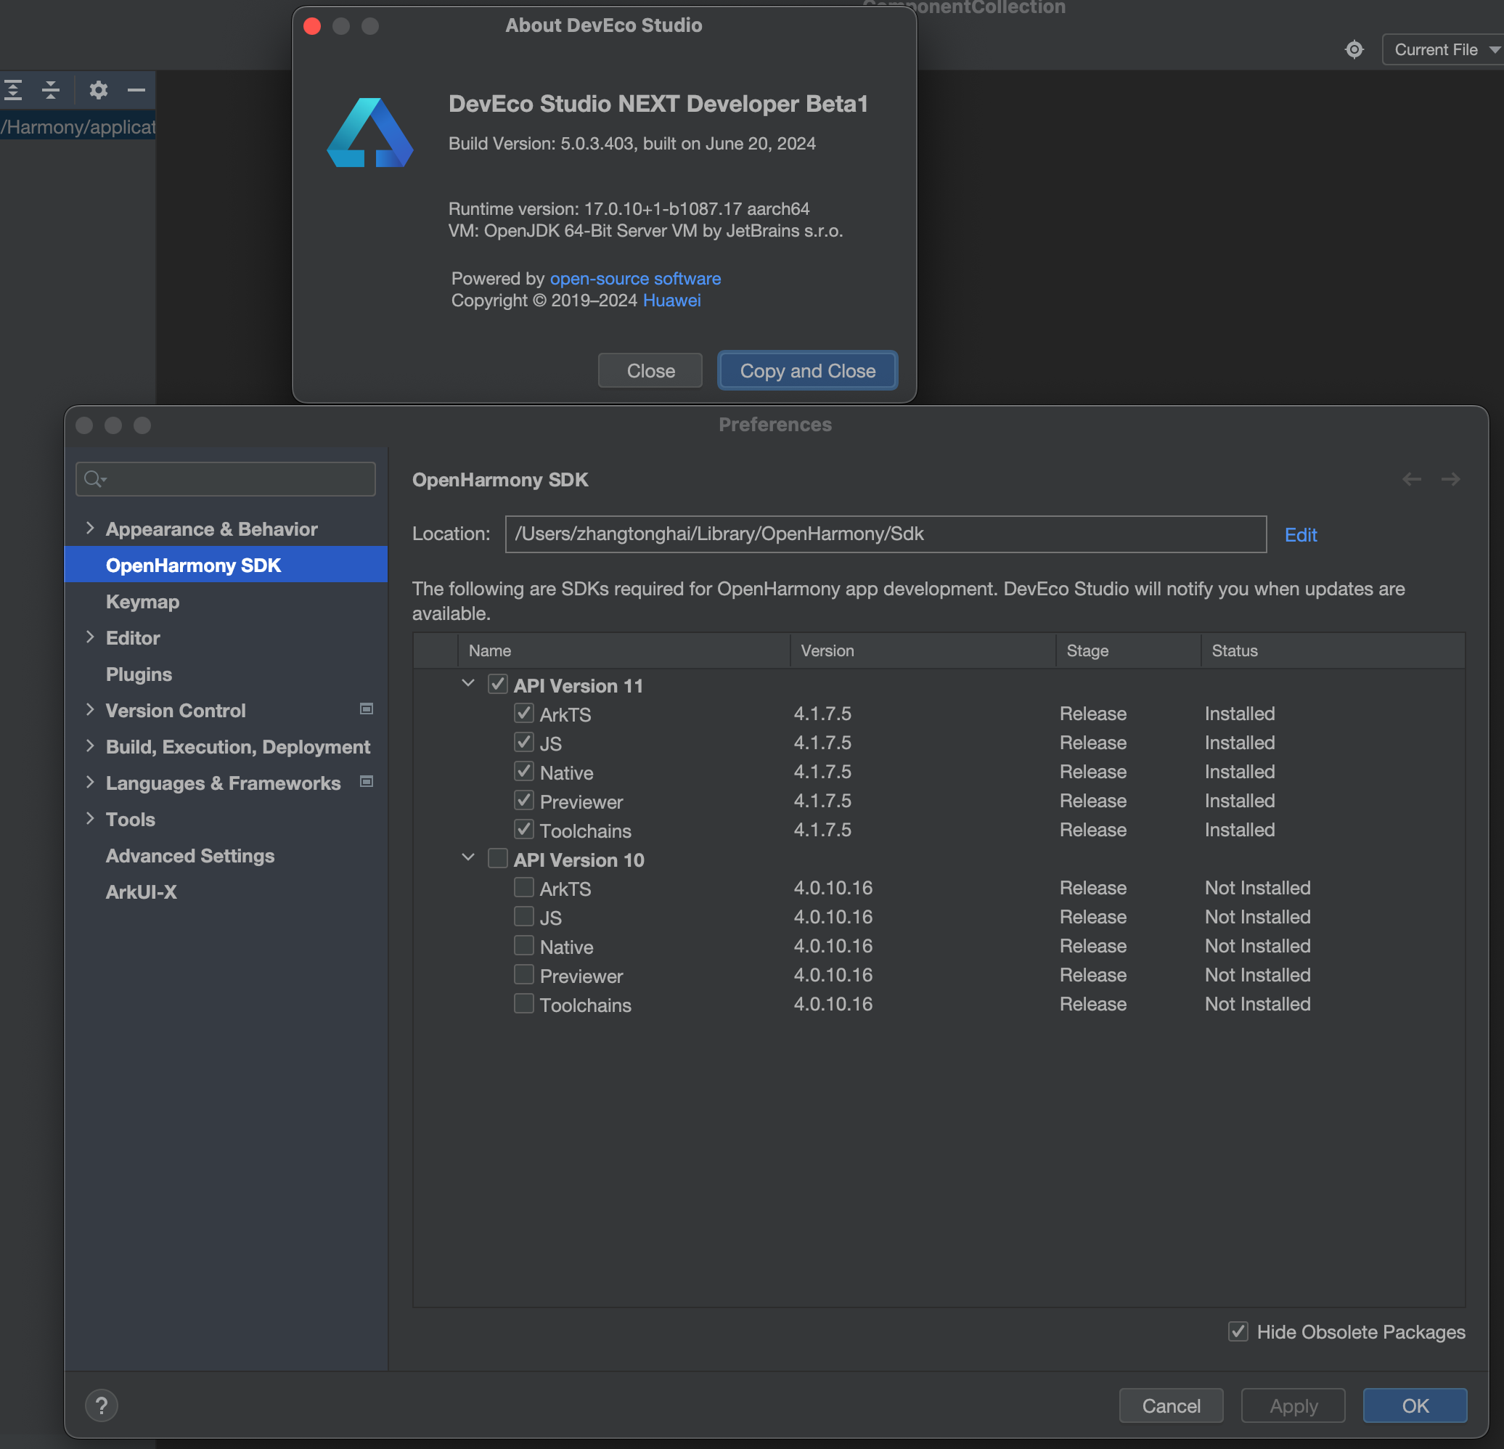Click the Stage column header
Image resolution: width=1504 pixels, height=1449 pixels.
[x=1128, y=651]
